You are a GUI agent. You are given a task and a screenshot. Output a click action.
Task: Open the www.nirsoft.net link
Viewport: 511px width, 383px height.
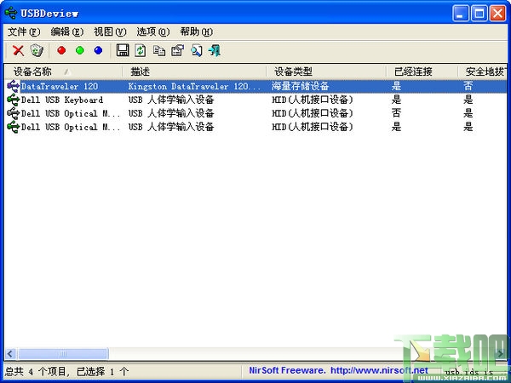click(379, 370)
